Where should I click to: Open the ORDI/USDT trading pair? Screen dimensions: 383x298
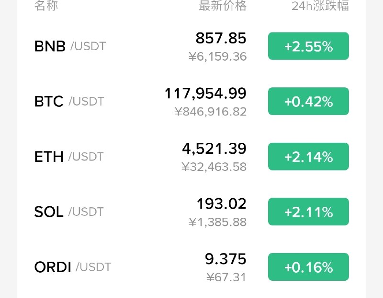(x=191, y=267)
